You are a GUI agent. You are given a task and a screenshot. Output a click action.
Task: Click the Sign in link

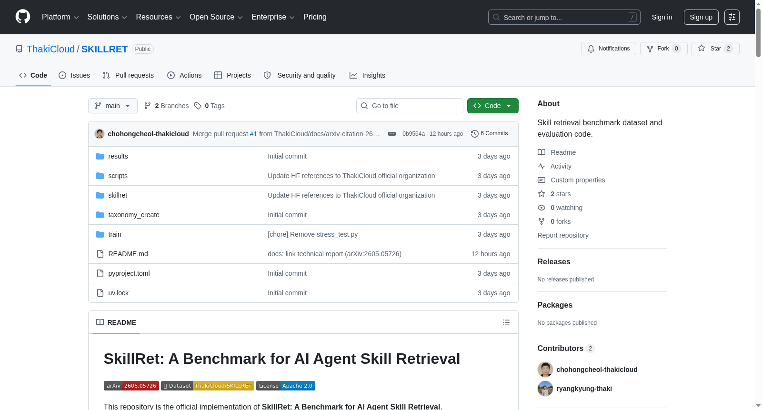[x=662, y=17]
